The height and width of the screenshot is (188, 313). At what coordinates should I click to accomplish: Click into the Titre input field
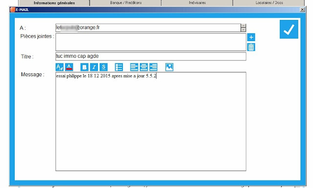pos(151,56)
